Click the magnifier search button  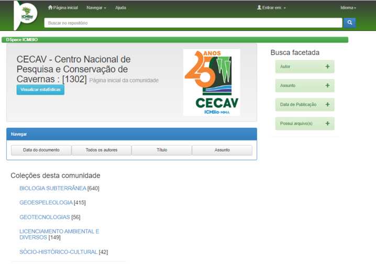tap(350, 23)
